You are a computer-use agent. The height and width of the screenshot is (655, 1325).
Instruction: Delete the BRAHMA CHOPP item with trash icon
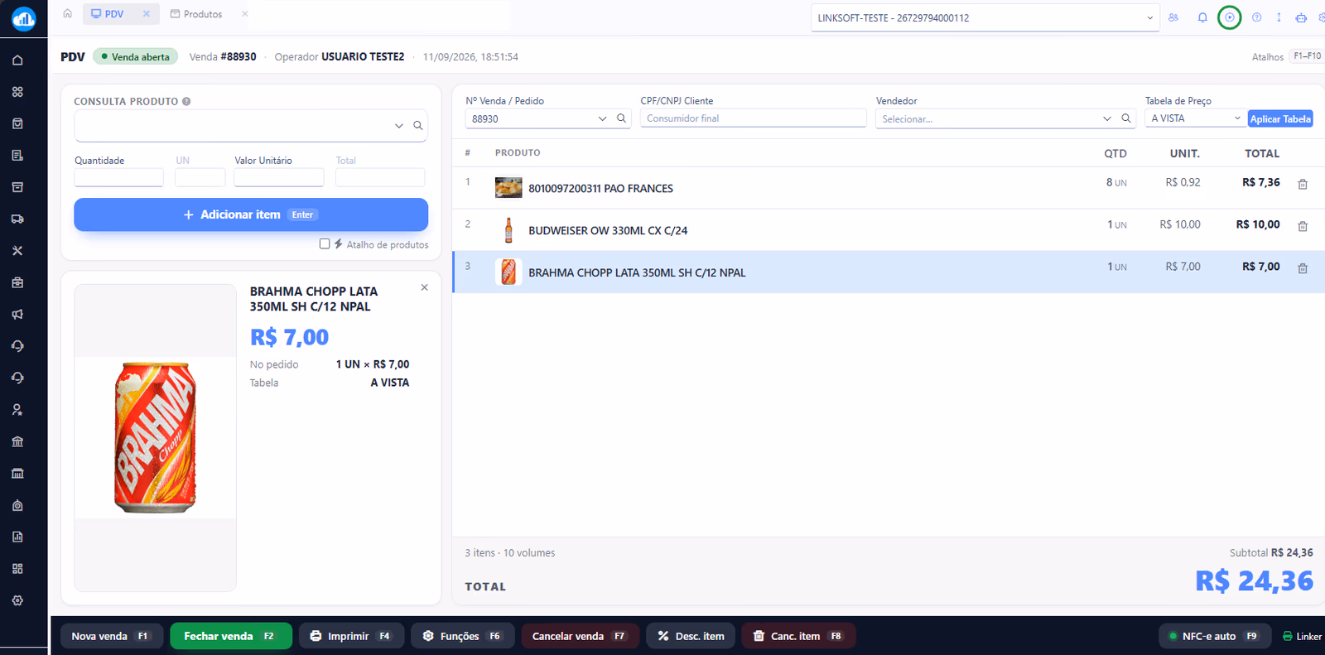1303,268
